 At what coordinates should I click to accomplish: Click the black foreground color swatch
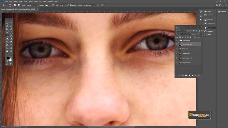point(8,58)
